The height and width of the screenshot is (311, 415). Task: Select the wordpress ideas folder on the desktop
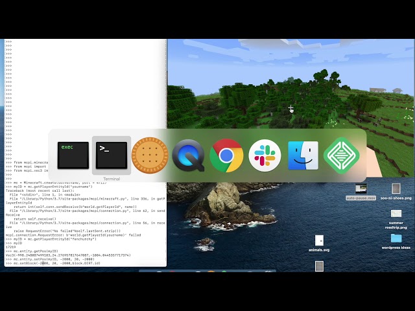coord(396,242)
